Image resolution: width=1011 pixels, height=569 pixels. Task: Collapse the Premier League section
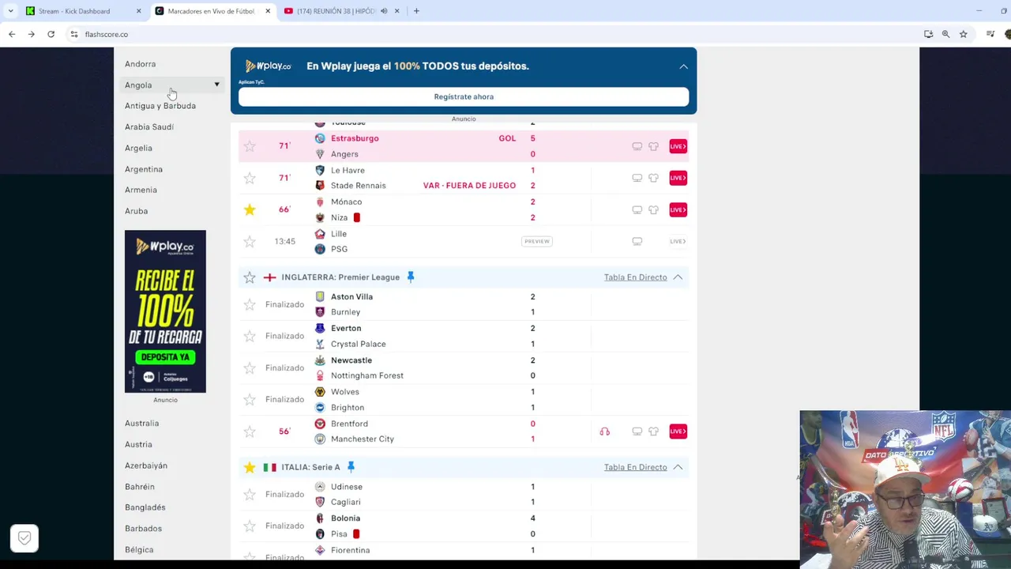click(678, 277)
